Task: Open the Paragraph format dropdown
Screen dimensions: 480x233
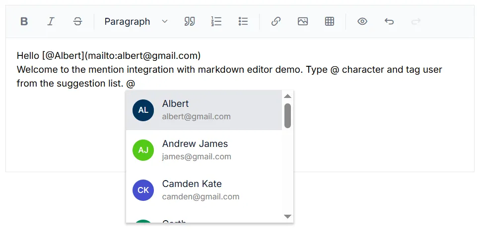Action: point(136,21)
